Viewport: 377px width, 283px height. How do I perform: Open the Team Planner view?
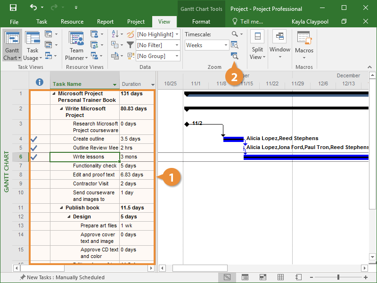(x=76, y=45)
